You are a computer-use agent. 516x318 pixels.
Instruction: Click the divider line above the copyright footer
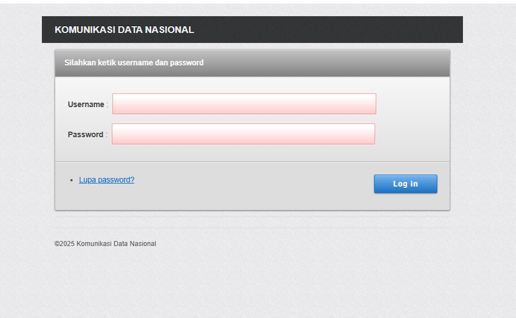coord(251,228)
